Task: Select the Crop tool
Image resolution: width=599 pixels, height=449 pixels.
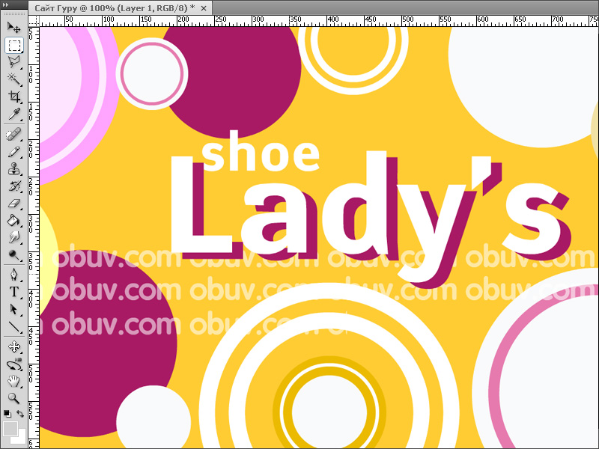Action: 13,97
